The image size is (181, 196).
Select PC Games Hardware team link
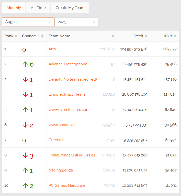point(67,185)
